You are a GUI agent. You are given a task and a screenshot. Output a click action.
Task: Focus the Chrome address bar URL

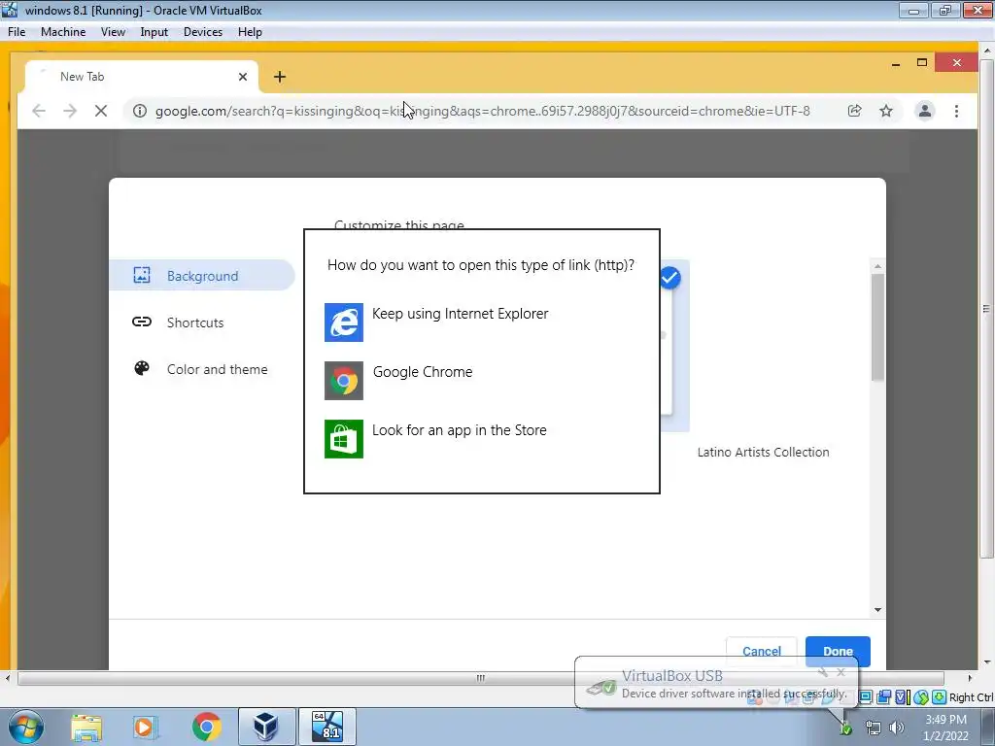(482, 111)
